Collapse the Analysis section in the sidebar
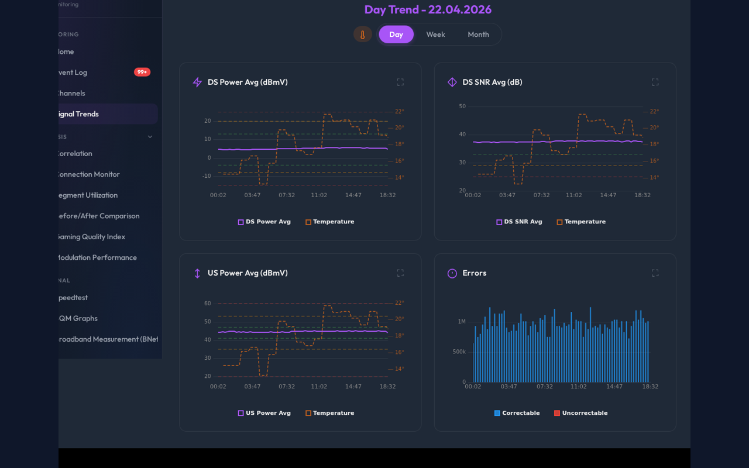 [x=150, y=136]
